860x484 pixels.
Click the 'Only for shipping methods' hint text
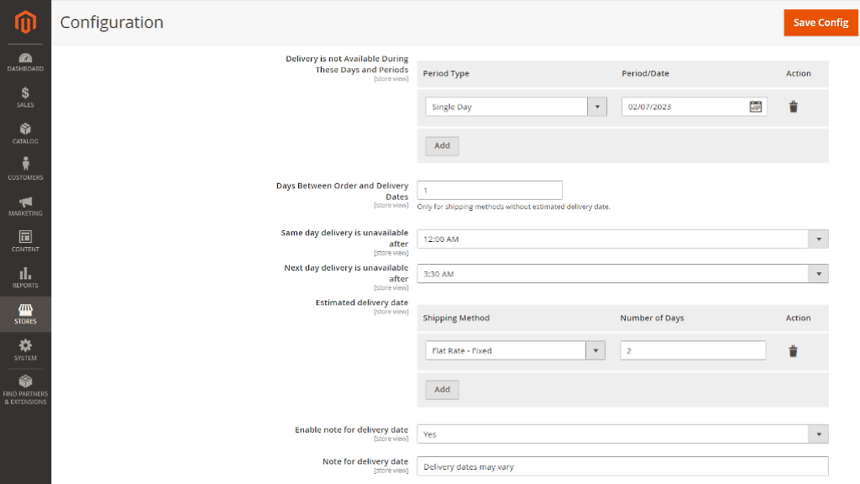point(513,207)
